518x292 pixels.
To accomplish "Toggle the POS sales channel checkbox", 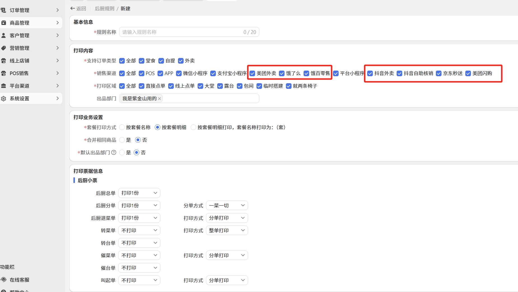I will pos(142,73).
